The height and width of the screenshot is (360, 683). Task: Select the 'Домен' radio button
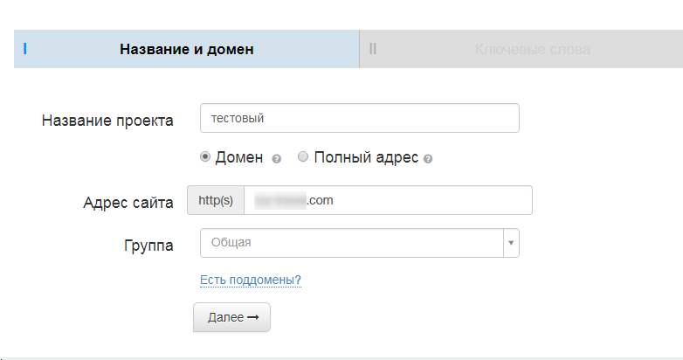(206, 157)
